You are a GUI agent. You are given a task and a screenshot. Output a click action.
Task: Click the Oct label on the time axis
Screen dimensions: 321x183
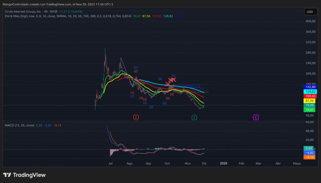(x=167, y=164)
